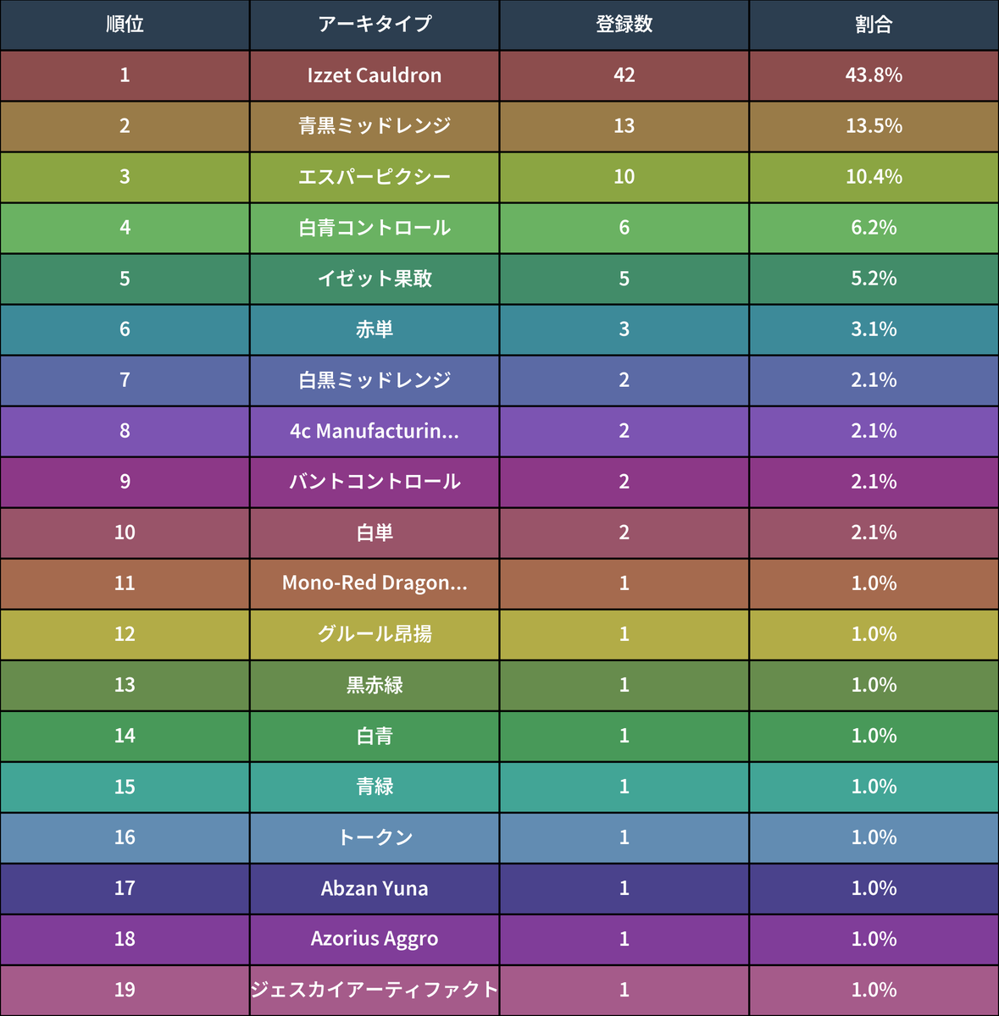
Task: Click the 登録数 column header
Action: click(624, 25)
